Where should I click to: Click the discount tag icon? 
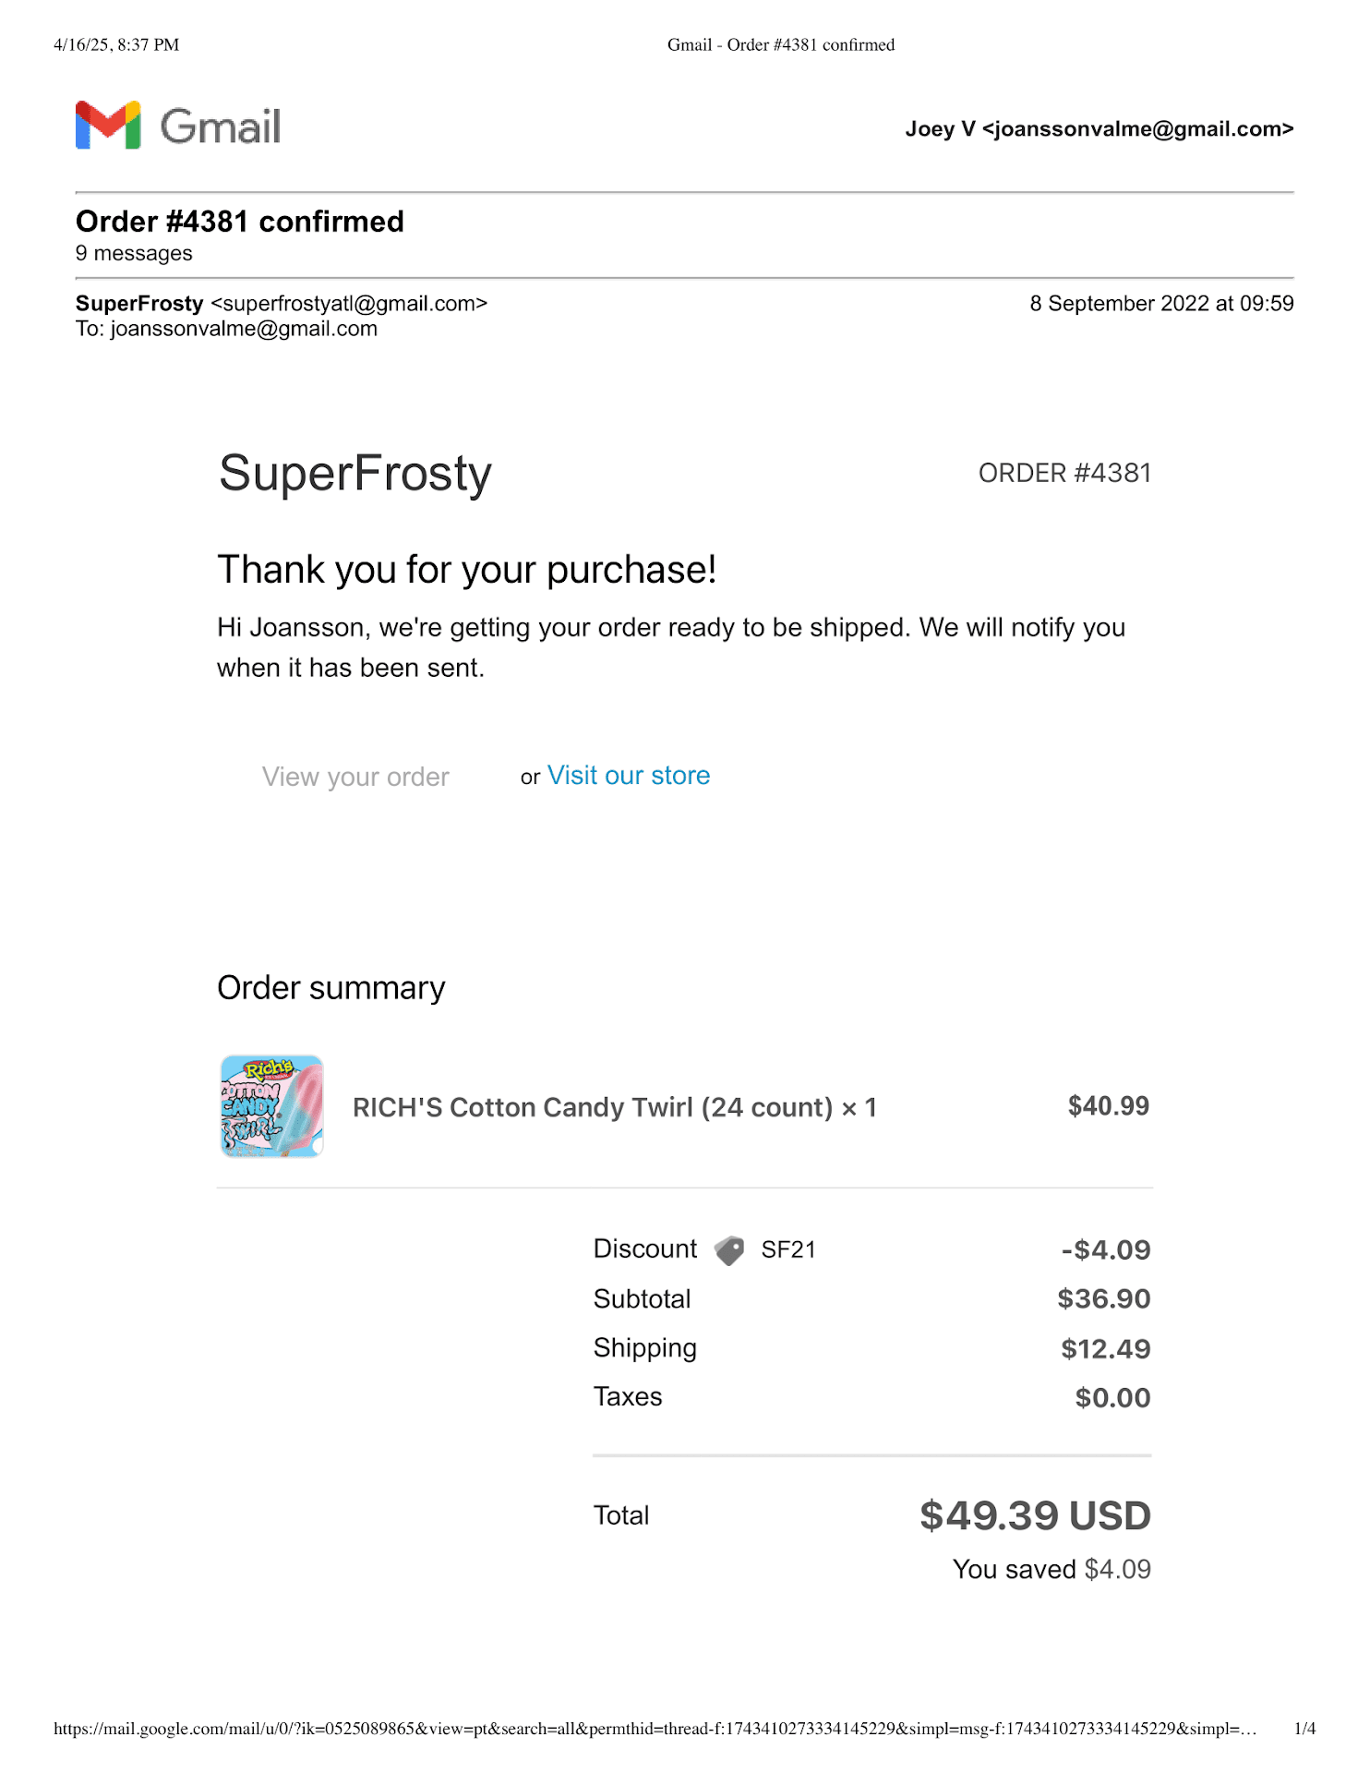(729, 1250)
